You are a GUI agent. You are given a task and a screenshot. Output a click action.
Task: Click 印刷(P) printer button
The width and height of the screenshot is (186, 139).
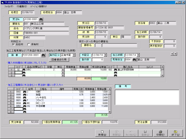(160, 133)
